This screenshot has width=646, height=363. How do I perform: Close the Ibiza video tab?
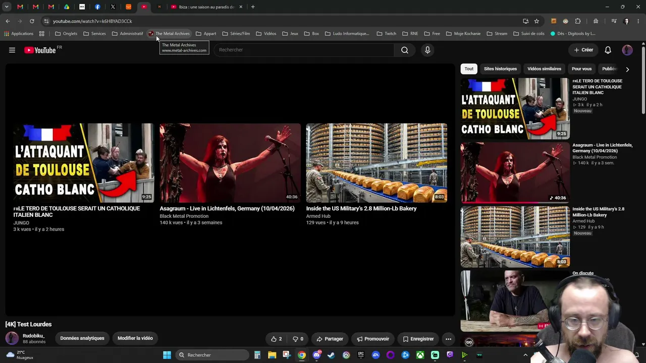[241, 7]
